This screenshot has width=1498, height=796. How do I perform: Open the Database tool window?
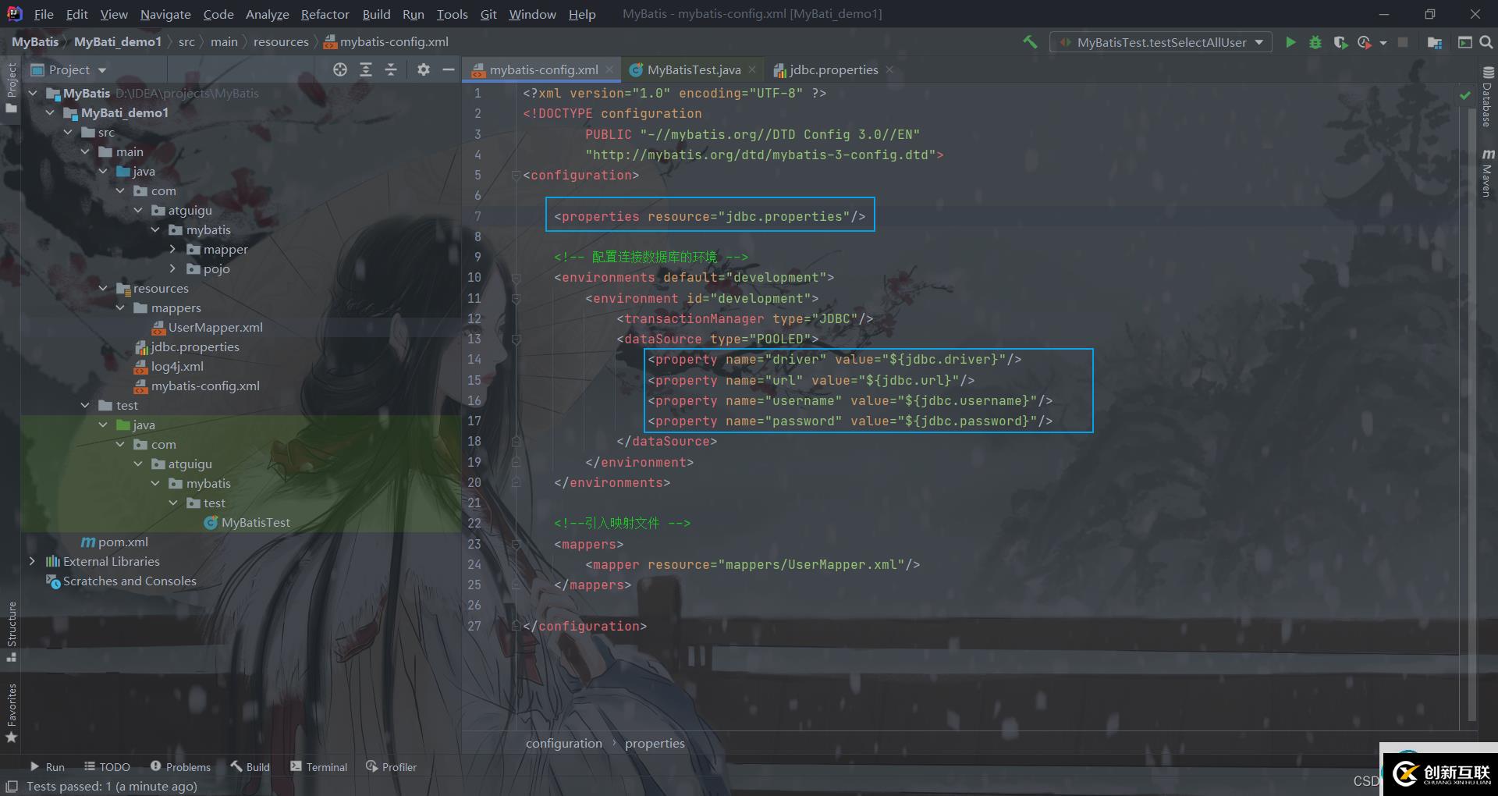pyautogui.click(x=1488, y=96)
